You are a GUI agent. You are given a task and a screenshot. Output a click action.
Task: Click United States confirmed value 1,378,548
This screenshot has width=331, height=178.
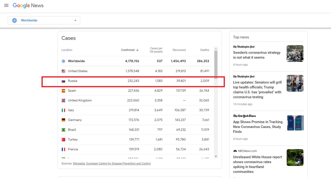point(132,71)
